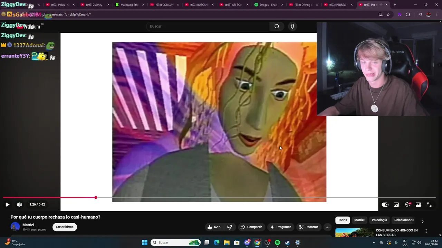Open the ESP LAA language selector
Screen dimensions: 442x248
click(x=405, y=242)
